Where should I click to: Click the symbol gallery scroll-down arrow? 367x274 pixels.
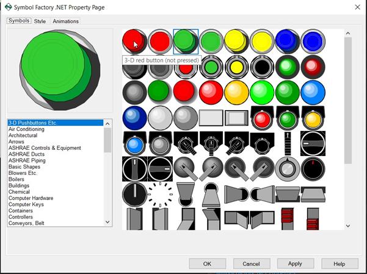pyautogui.click(x=348, y=226)
